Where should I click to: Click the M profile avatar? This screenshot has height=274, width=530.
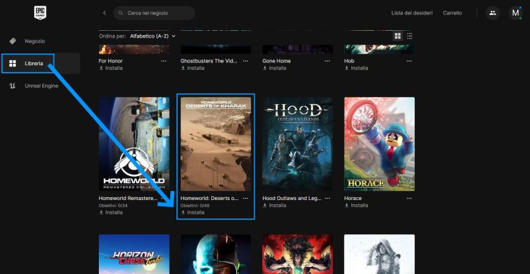coord(515,13)
